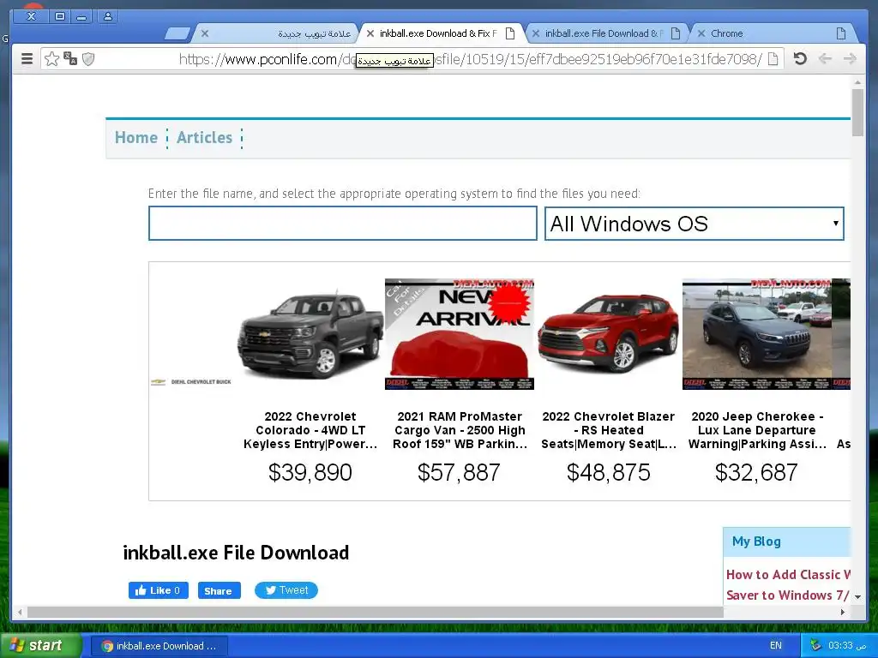Click the vertical scrollbar thumb
878x658 pixels.
[857, 112]
